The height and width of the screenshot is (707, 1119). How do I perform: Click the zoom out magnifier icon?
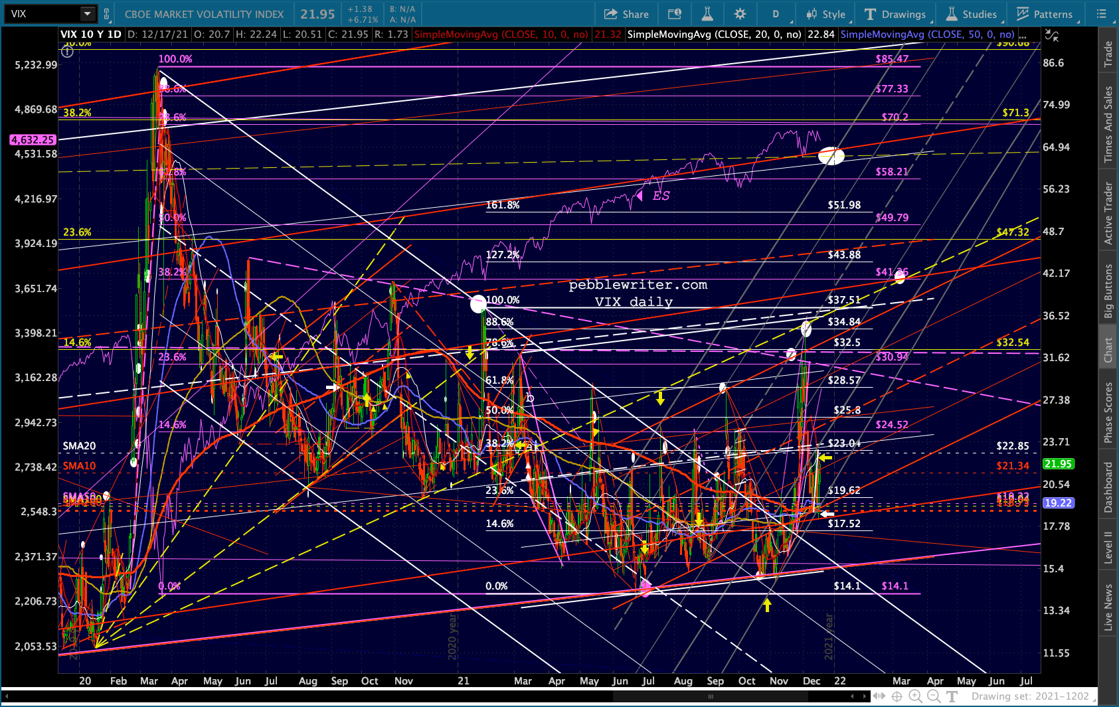click(934, 696)
